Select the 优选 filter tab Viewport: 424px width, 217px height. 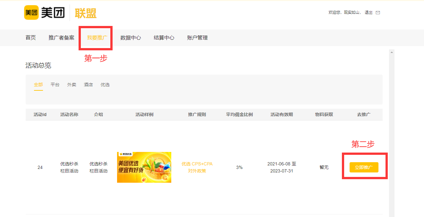coord(105,85)
